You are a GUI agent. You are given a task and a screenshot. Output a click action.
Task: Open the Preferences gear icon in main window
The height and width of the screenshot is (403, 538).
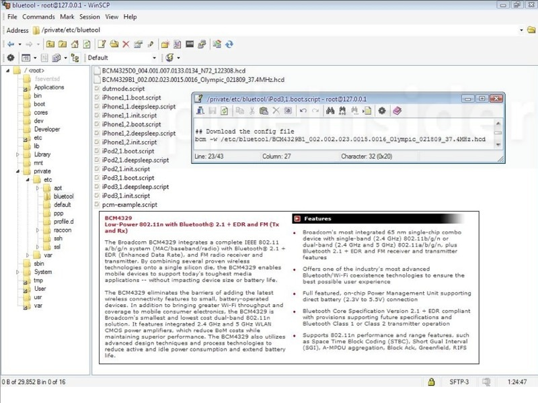pyautogui.click(x=10, y=58)
